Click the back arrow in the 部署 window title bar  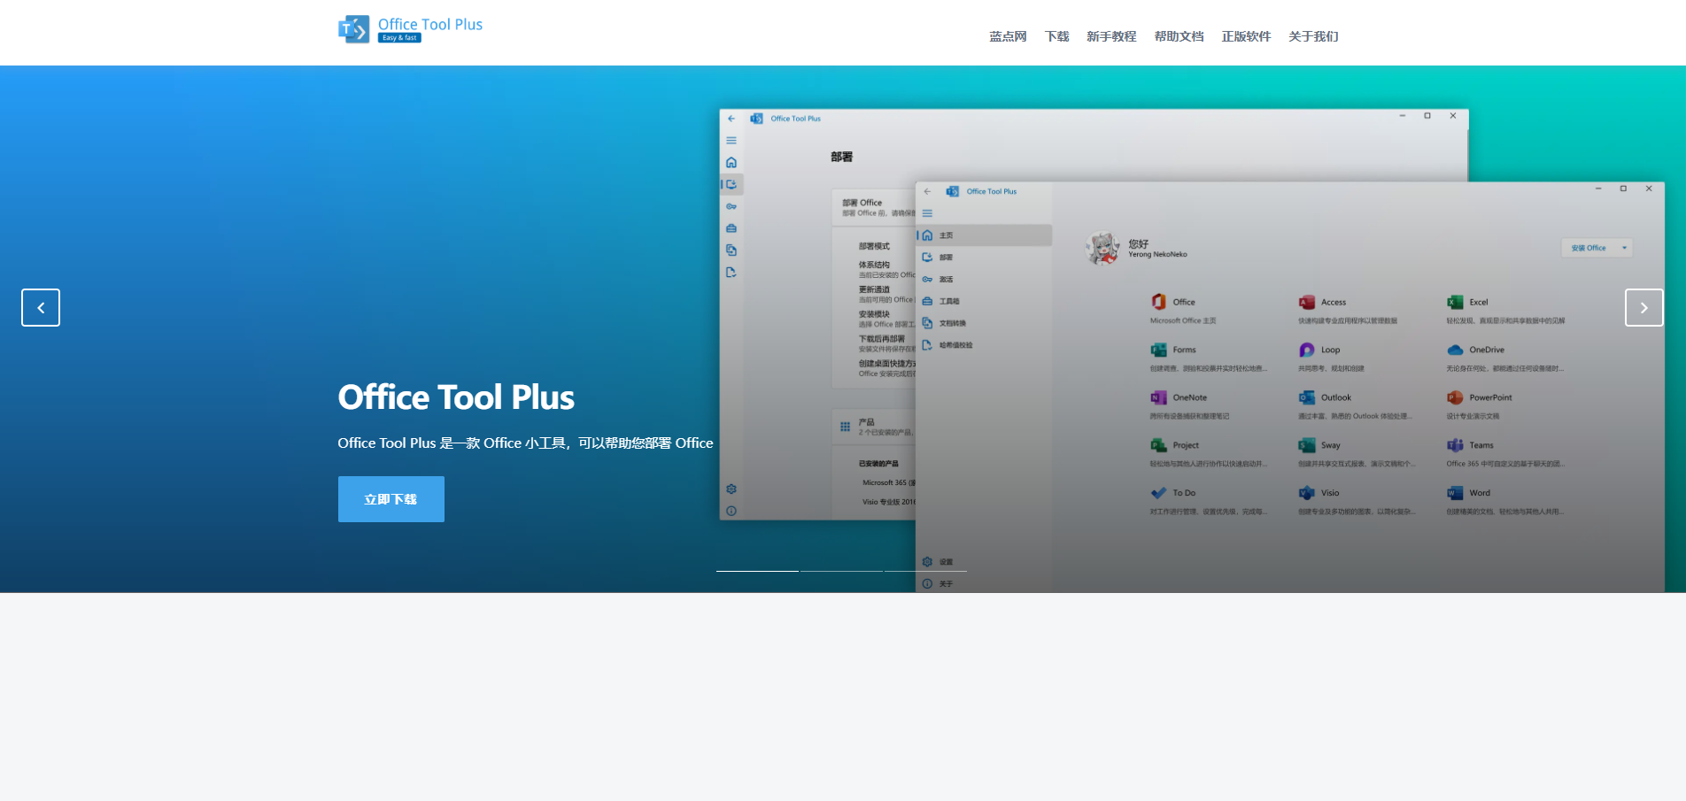coord(731,119)
